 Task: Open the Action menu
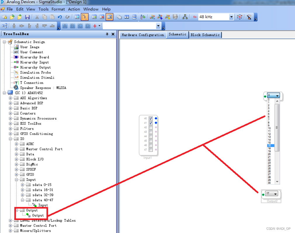click(x=74, y=9)
